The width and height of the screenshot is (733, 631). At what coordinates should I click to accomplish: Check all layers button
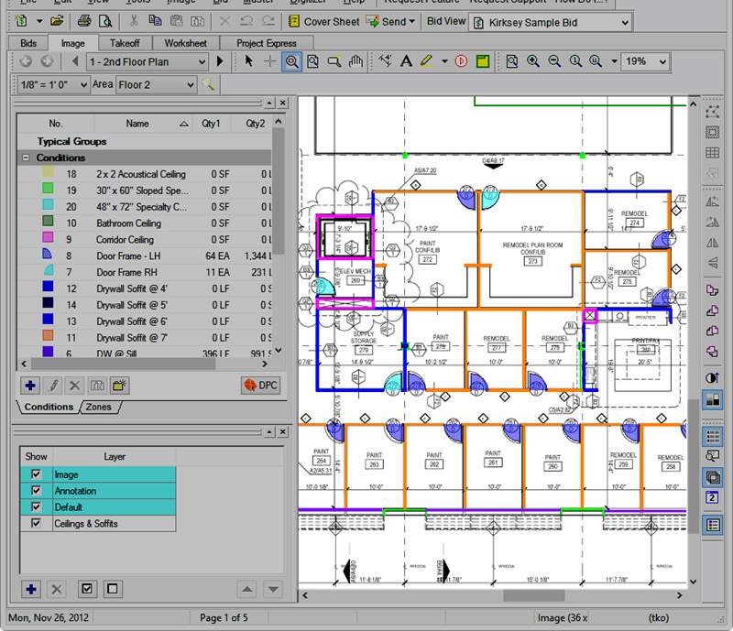coord(87,589)
